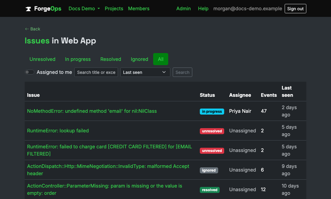The height and width of the screenshot is (199, 331).
Task: Open the ForgeOps home link
Action: tap(43, 9)
